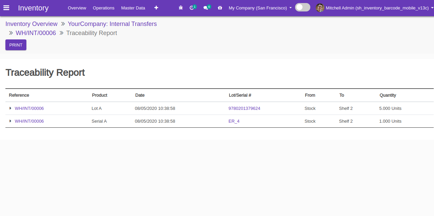Click the Traceability Report heading

(x=45, y=73)
